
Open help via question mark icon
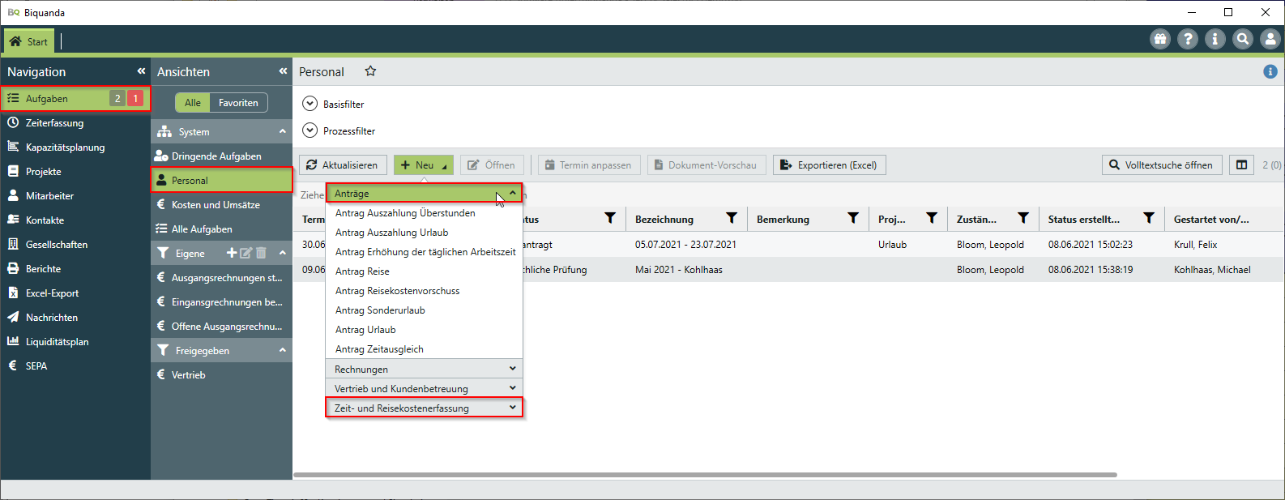(x=1188, y=39)
